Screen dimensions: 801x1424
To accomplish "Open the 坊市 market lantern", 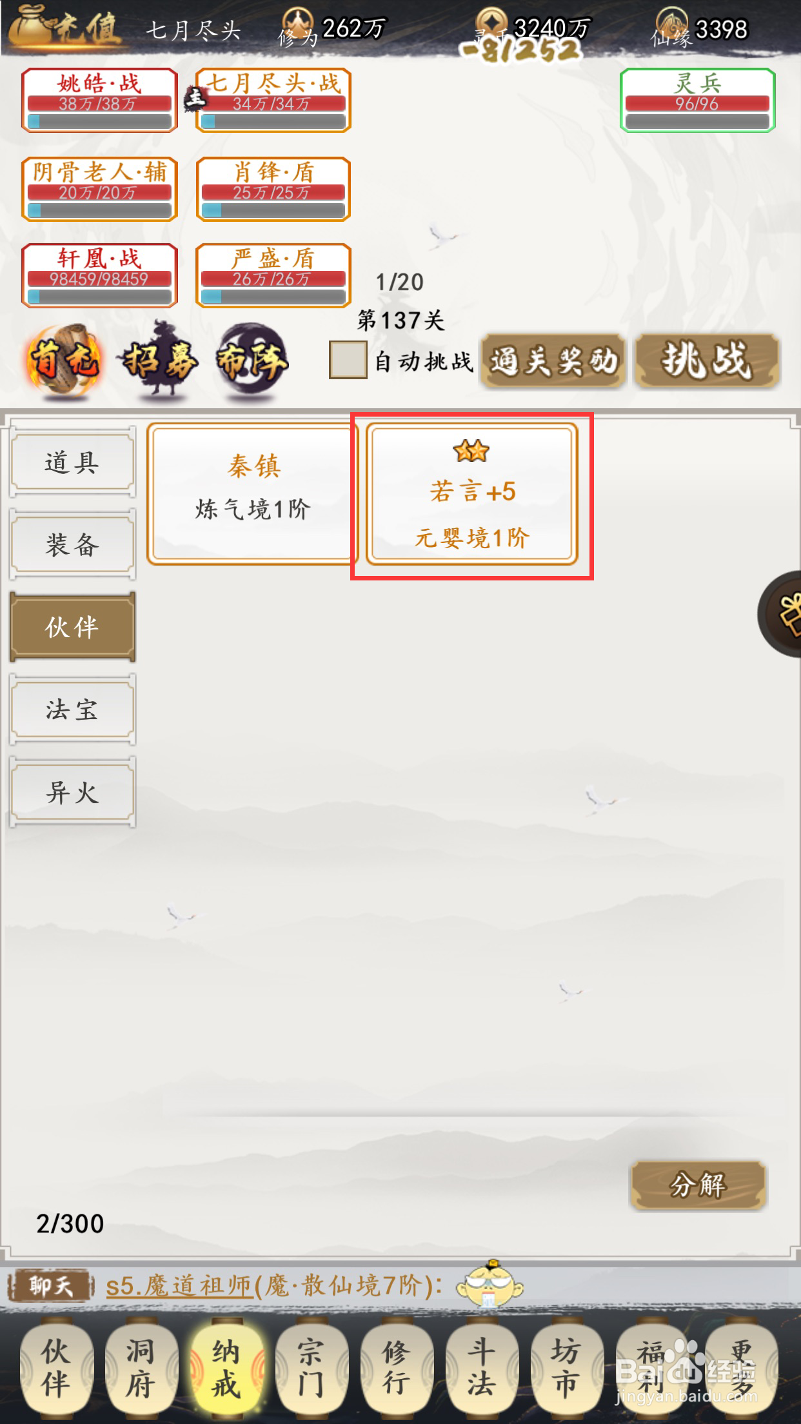I will [x=566, y=1368].
